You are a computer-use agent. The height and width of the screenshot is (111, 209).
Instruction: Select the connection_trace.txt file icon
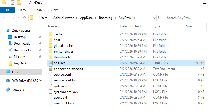pos(50,69)
